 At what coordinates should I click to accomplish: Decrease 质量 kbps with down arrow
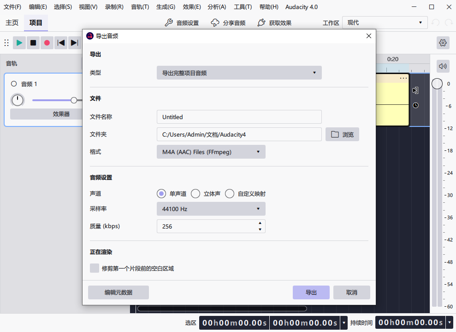260,229
